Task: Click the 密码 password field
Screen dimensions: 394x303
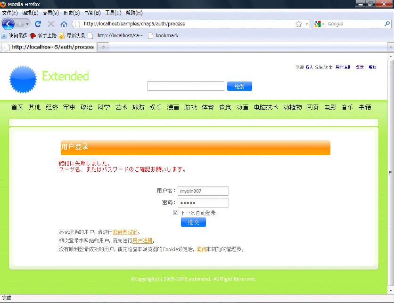Action: point(203,203)
